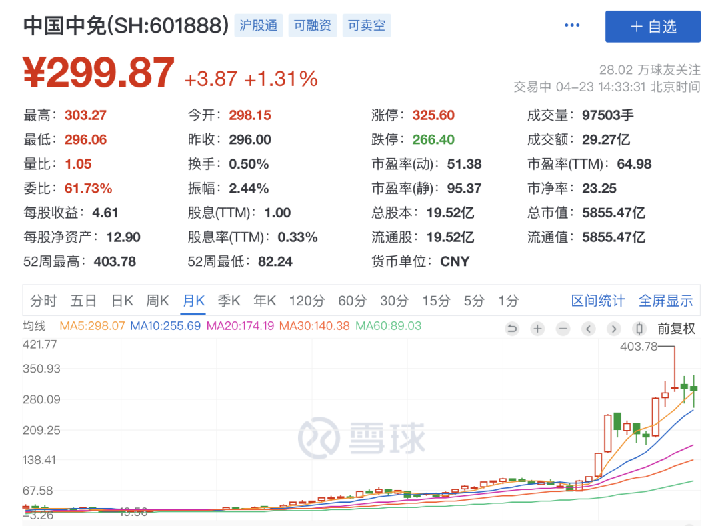This screenshot has height=526, width=720.
Task: Open the 前复权 adjustment dropdown
Action: (676, 329)
